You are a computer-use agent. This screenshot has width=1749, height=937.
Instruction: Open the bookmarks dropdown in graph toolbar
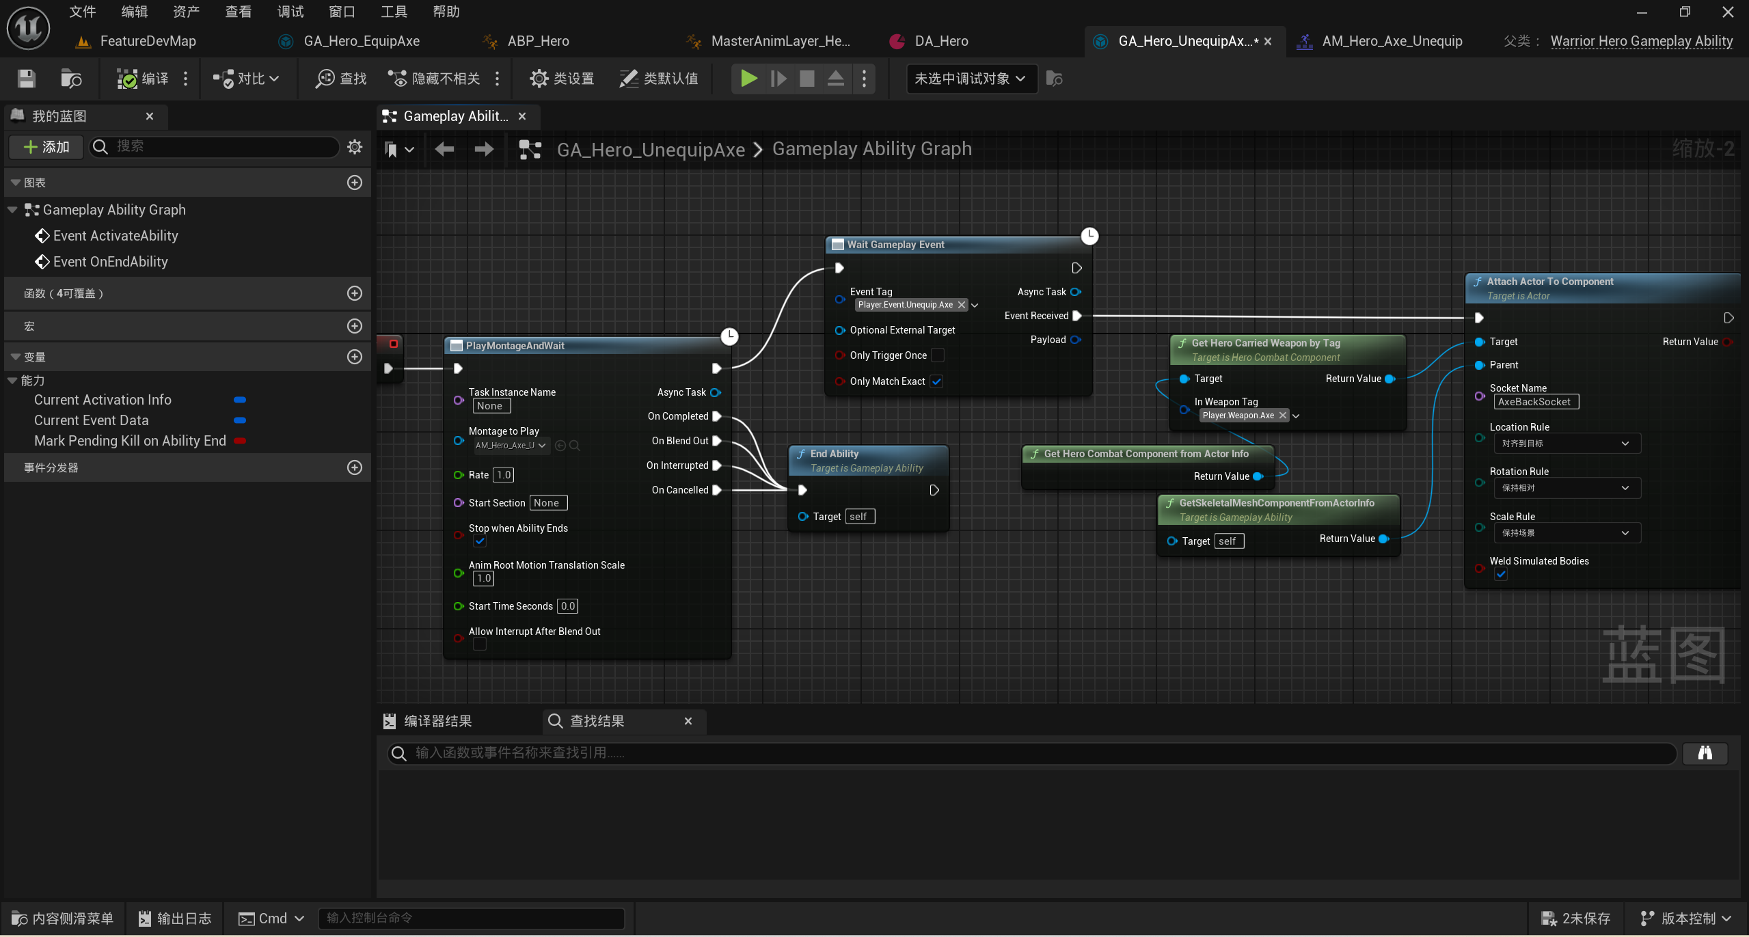click(x=399, y=149)
